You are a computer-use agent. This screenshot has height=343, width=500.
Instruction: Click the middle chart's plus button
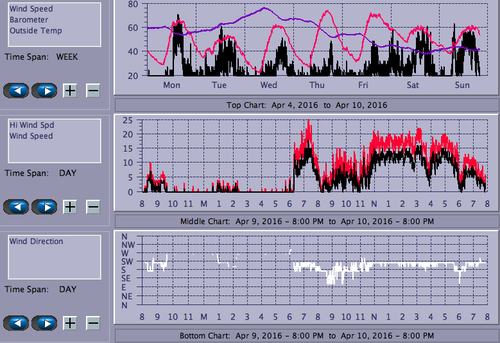(x=70, y=207)
